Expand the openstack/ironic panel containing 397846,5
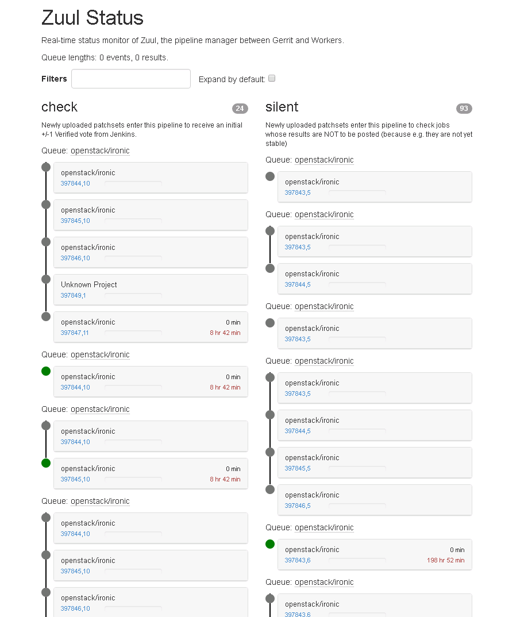The width and height of the screenshot is (524, 617). (375, 495)
